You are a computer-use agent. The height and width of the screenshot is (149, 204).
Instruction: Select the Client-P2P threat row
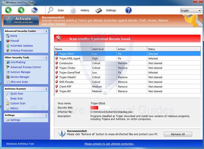[x=128, y=86]
